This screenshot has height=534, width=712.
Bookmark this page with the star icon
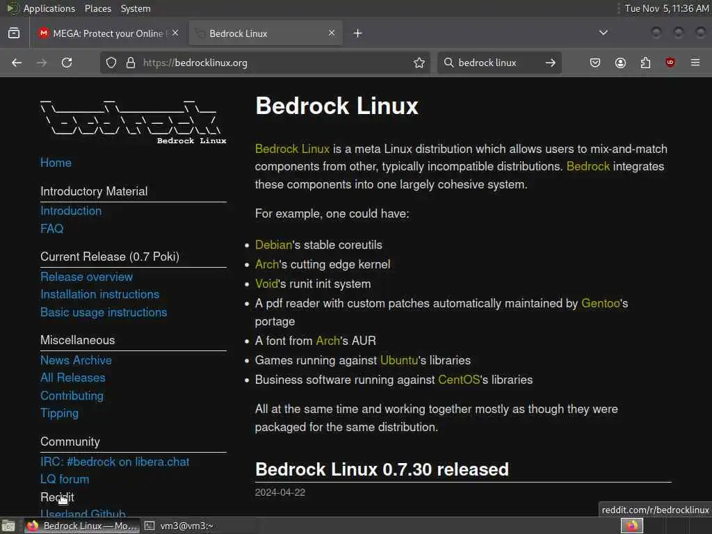coord(419,63)
